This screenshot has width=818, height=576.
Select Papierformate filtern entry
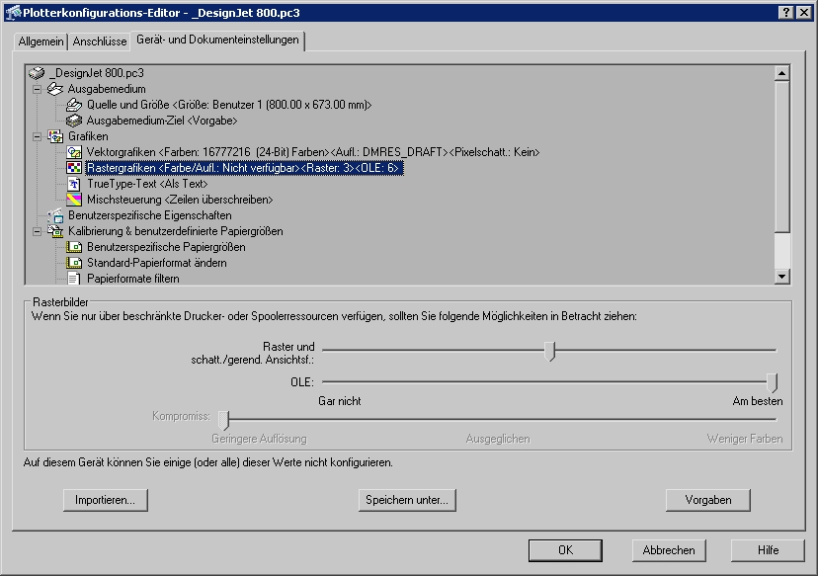pyautogui.click(x=133, y=279)
